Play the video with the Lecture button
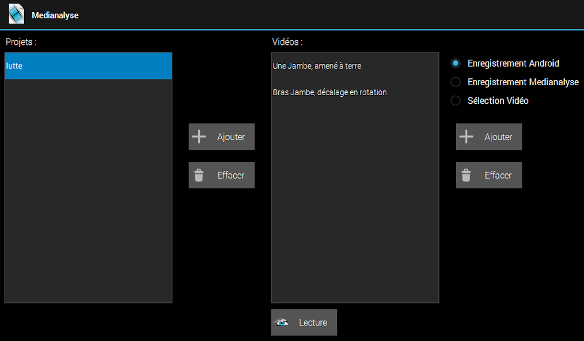584x341 pixels. tap(304, 323)
